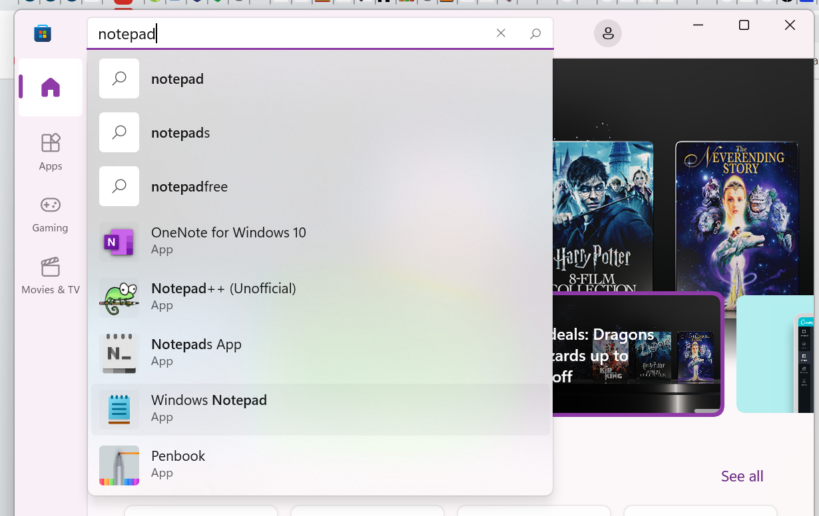Select the Penbook app result

click(x=321, y=464)
